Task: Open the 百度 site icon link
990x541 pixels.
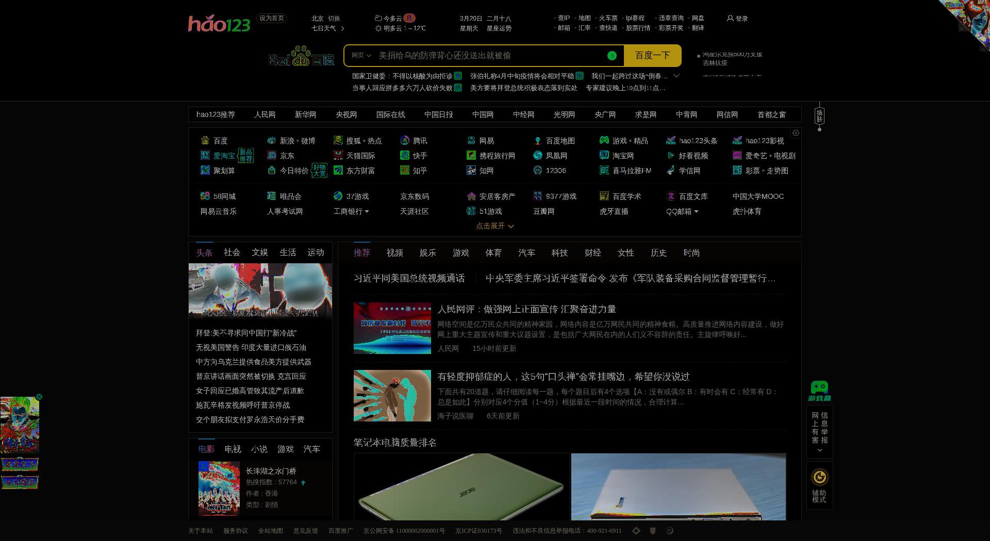Action: [x=205, y=141]
